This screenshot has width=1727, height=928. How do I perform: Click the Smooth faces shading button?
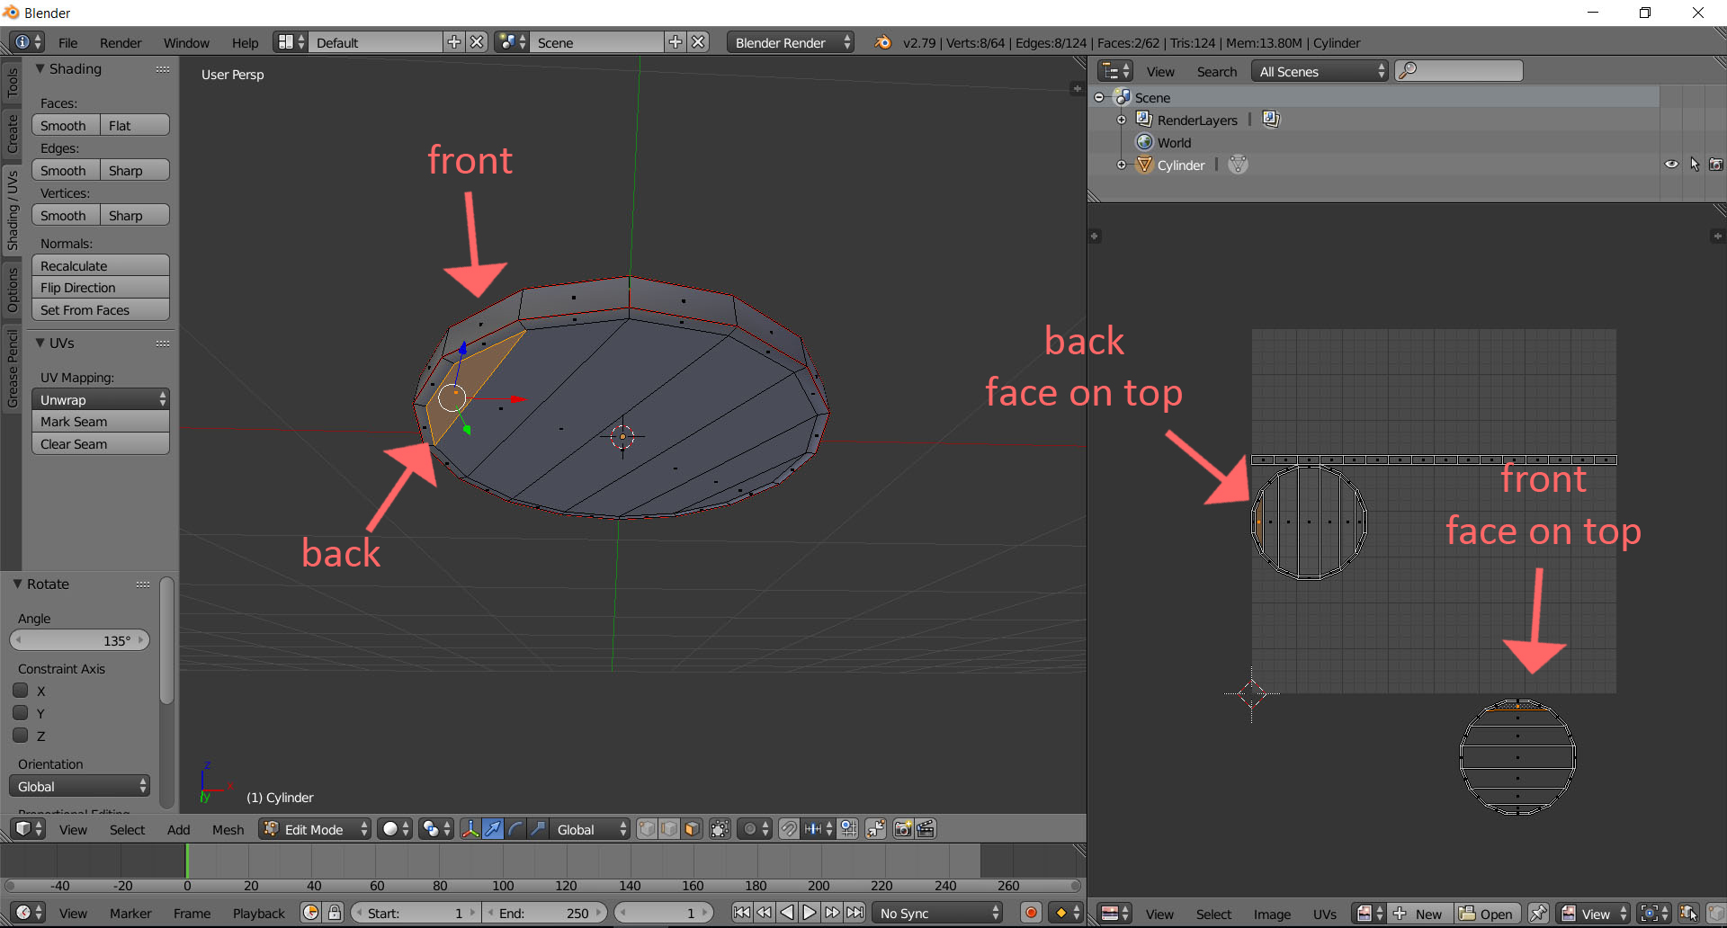(66, 125)
